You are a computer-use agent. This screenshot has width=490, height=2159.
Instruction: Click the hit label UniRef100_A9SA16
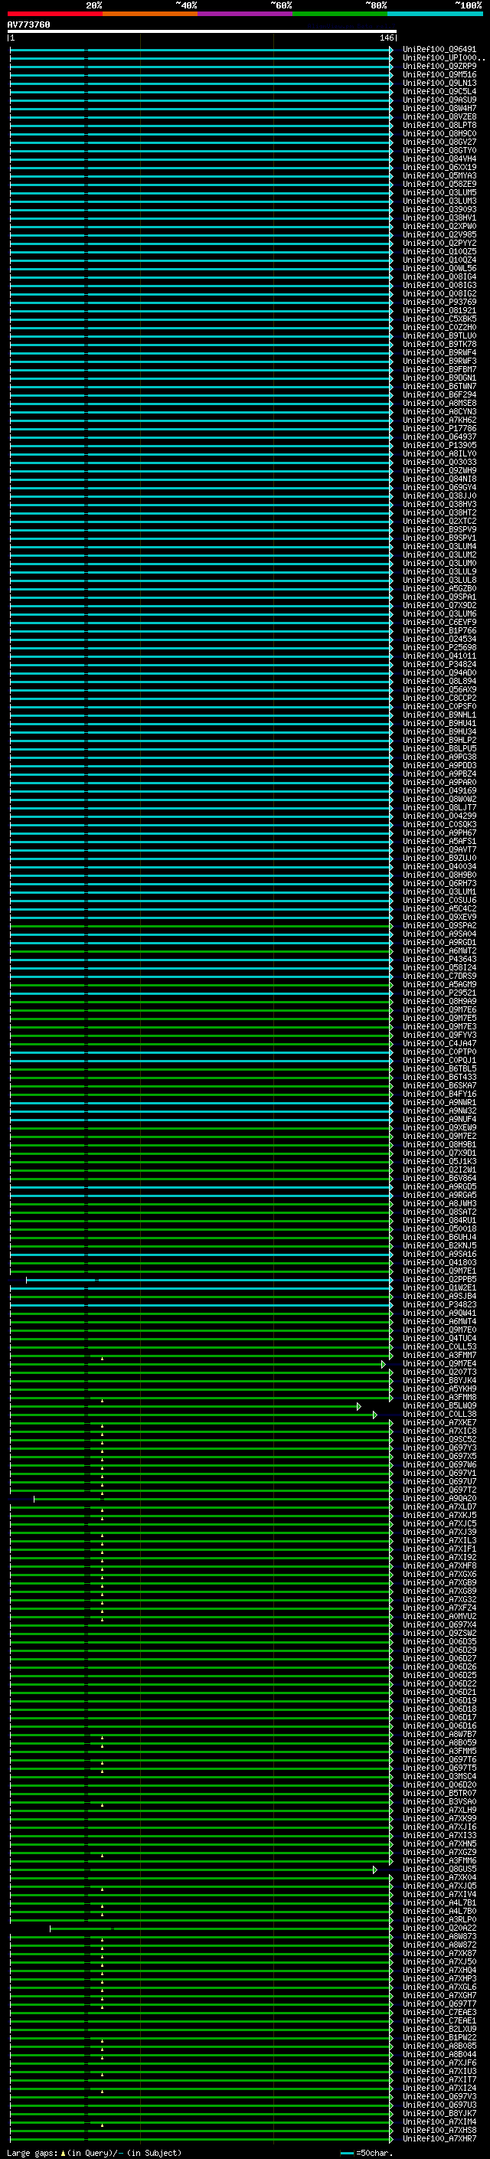click(x=439, y=1254)
